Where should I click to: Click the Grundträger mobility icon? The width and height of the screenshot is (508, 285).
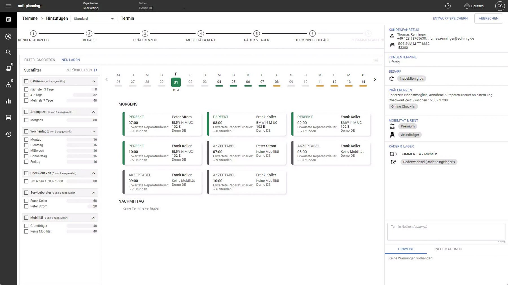(392, 135)
